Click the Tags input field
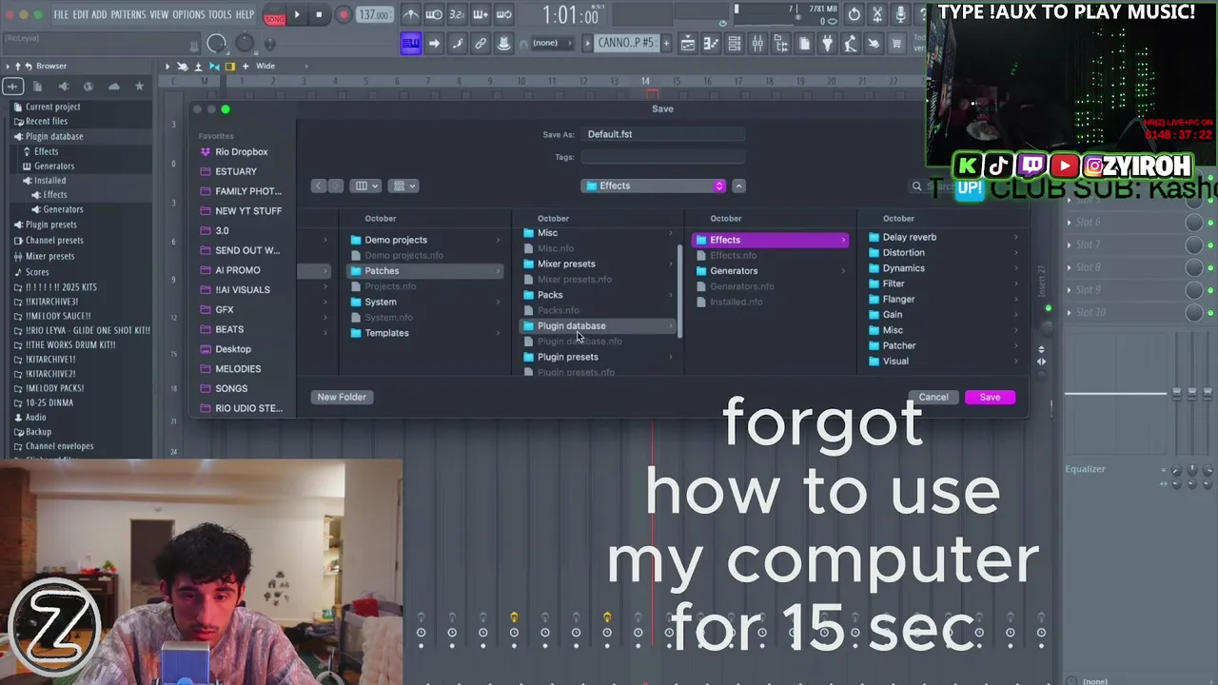Viewport: 1218px width, 685px height. coord(663,157)
